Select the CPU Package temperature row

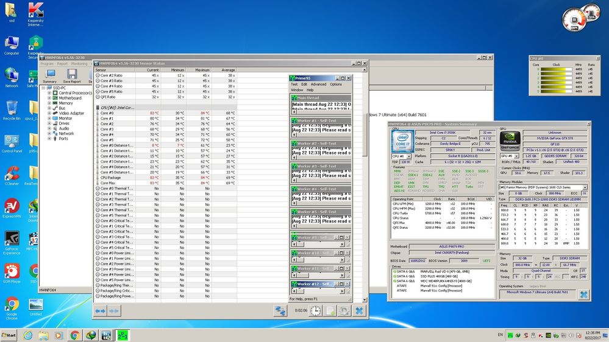pyautogui.click(x=166, y=178)
